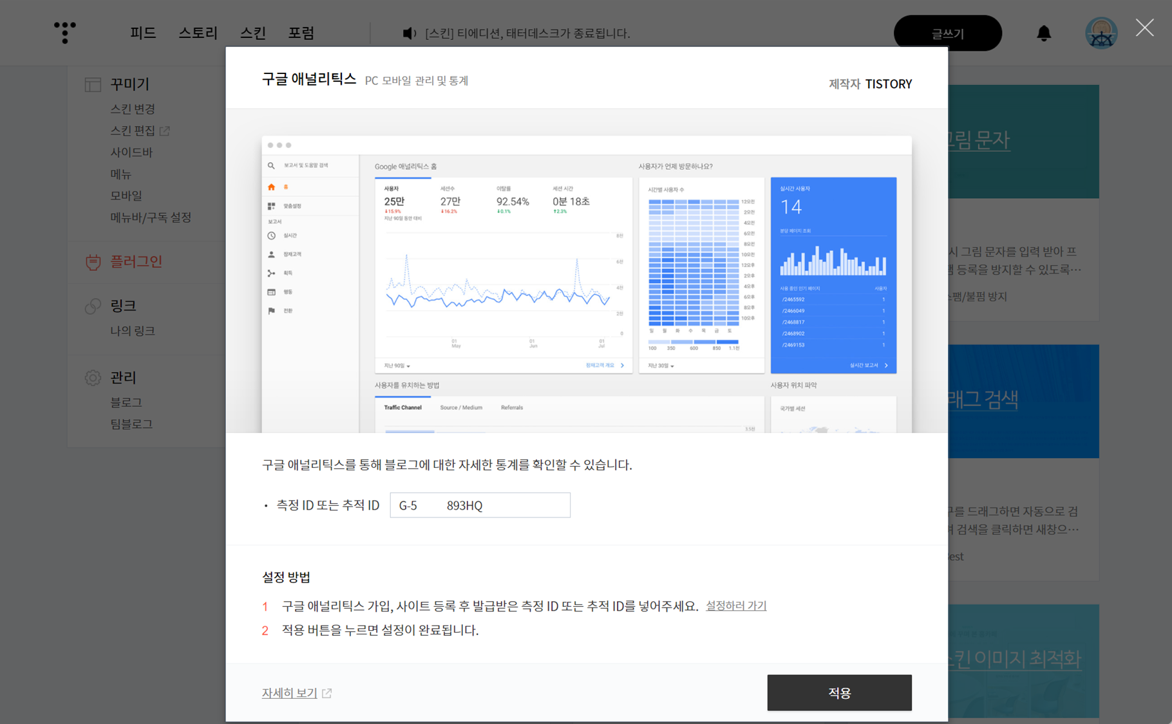This screenshot has width=1172, height=724.
Task: Select 사이드바 in sidebar
Action: click(131, 152)
